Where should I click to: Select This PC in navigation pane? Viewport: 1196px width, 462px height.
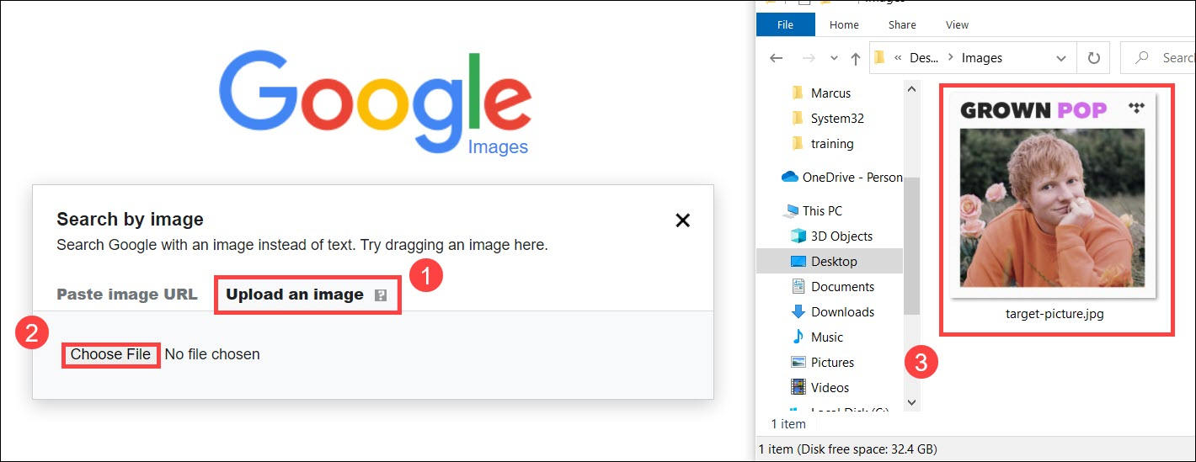[822, 211]
